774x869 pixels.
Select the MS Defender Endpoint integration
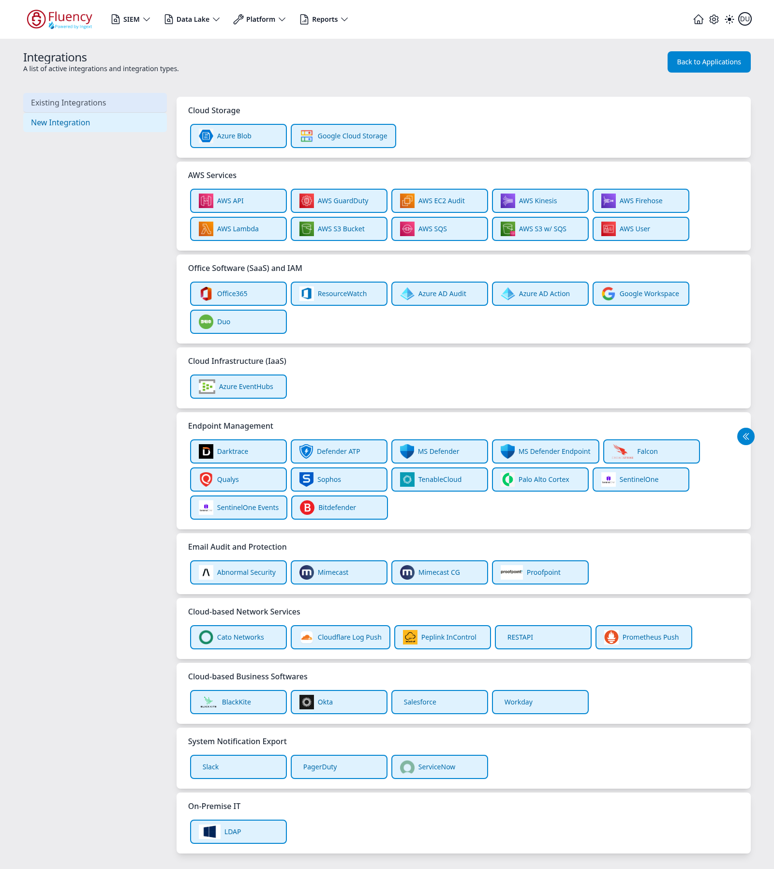point(545,451)
